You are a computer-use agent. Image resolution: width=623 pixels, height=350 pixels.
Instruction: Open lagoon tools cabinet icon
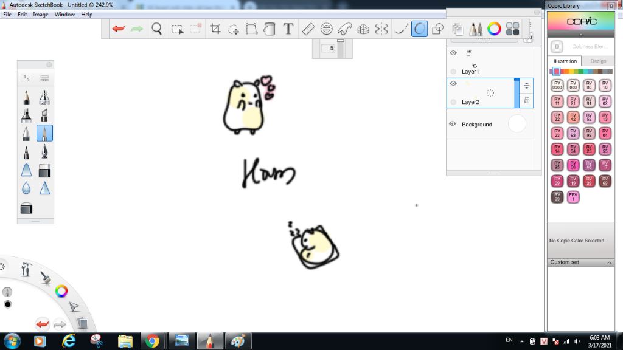(26, 269)
